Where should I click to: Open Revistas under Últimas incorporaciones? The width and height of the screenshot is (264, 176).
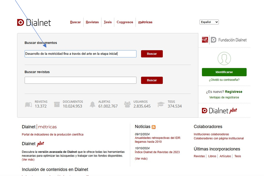point(199,156)
